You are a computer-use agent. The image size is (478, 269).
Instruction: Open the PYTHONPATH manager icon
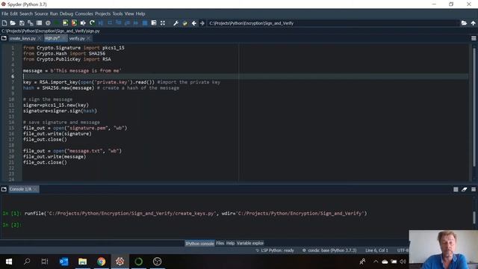point(184,23)
